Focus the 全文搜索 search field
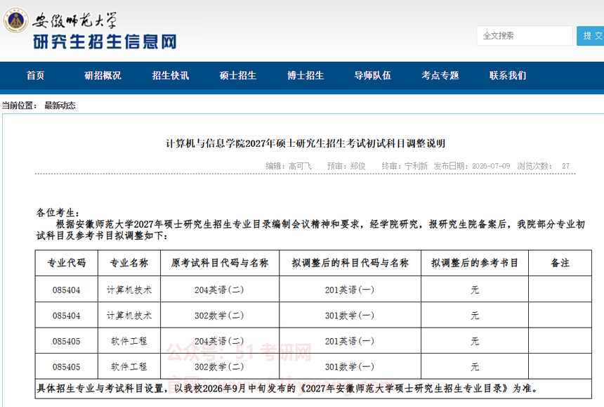The width and height of the screenshot is (604, 407). pos(524,36)
